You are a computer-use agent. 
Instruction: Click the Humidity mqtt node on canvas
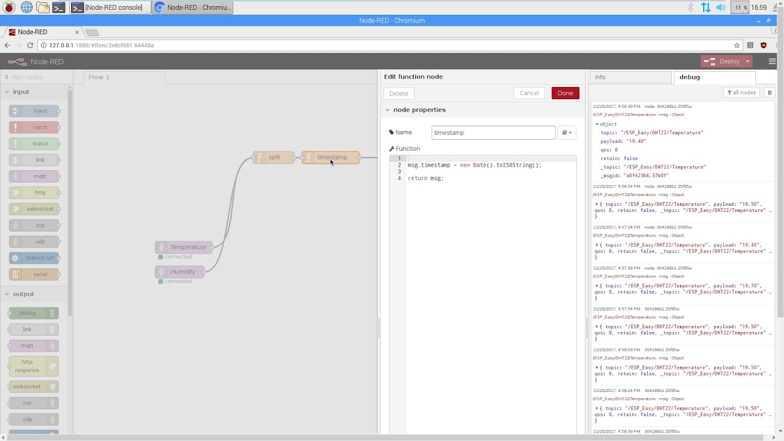(179, 272)
